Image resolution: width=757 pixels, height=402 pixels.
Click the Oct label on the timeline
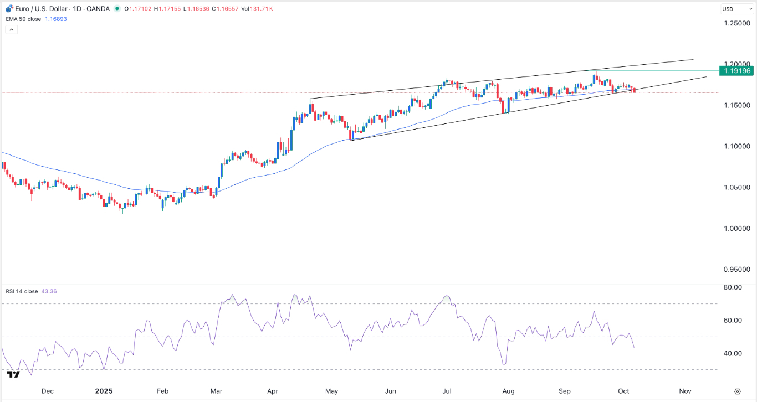[623, 391]
